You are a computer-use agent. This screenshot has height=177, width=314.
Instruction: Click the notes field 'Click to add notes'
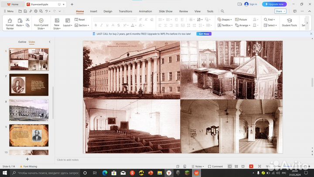(x=68, y=160)
